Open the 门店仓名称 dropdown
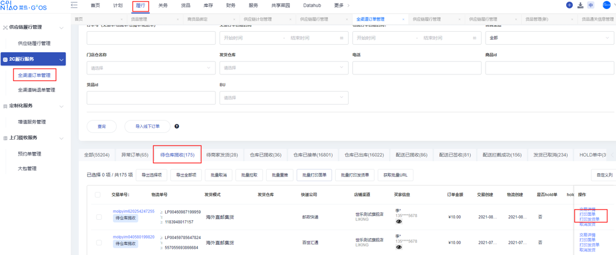Screen dimensions: 616x255 (x=151, y=68)
